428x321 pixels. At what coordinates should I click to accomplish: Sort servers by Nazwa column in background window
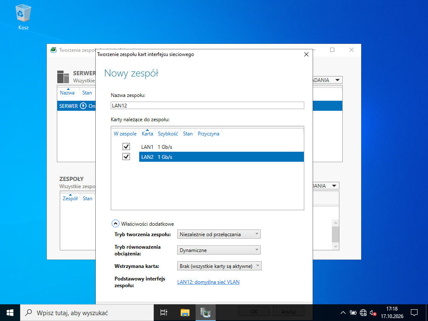tap(67, 92)
